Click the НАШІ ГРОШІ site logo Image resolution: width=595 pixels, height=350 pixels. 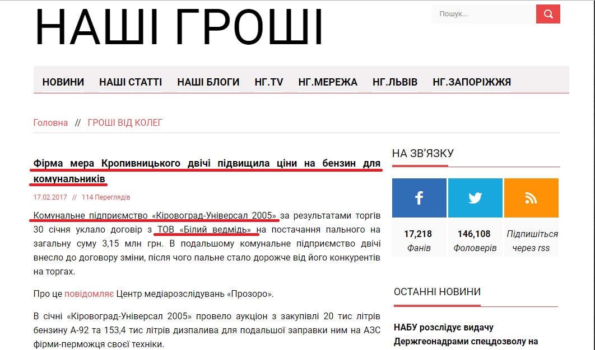(178, 27)
